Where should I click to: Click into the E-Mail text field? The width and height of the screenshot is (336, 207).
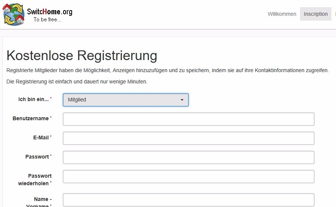click(188, 138)
